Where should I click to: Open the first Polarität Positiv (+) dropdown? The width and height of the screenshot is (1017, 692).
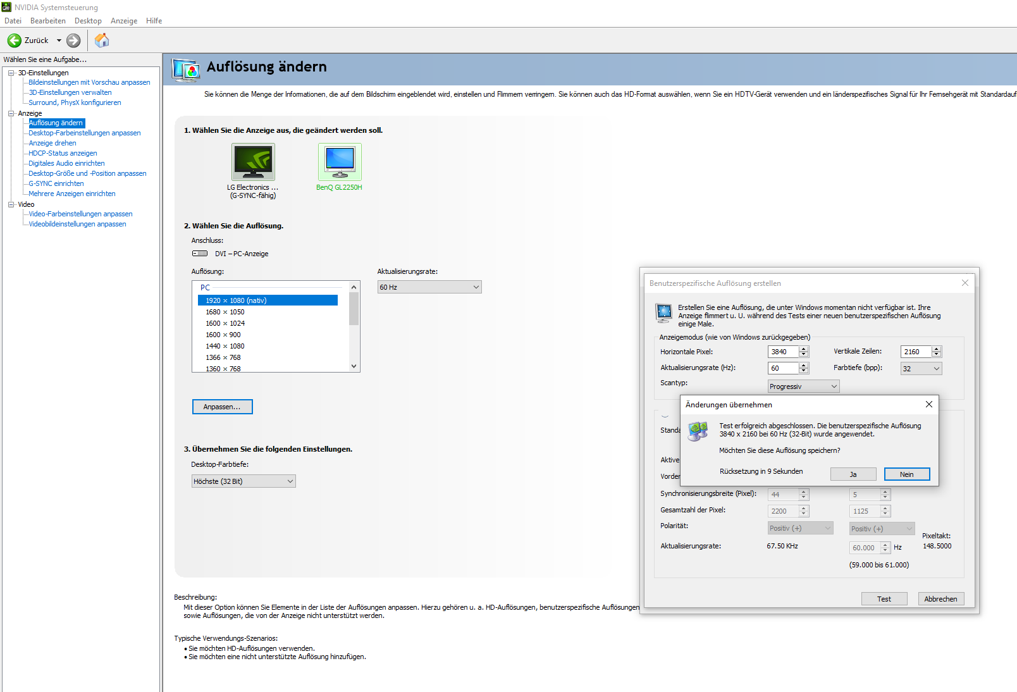801,528
